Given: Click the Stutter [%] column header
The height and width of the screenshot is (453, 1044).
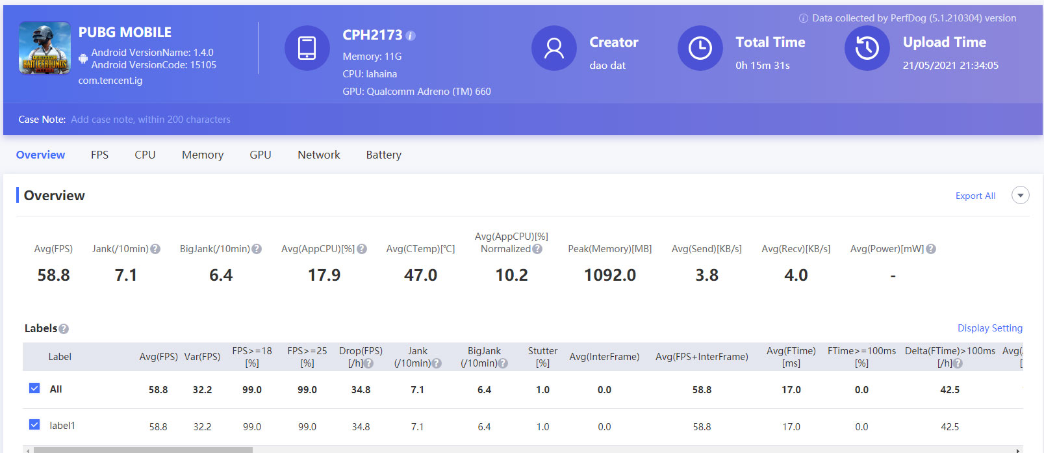Looking at the screenshot, I should point(542,357).
